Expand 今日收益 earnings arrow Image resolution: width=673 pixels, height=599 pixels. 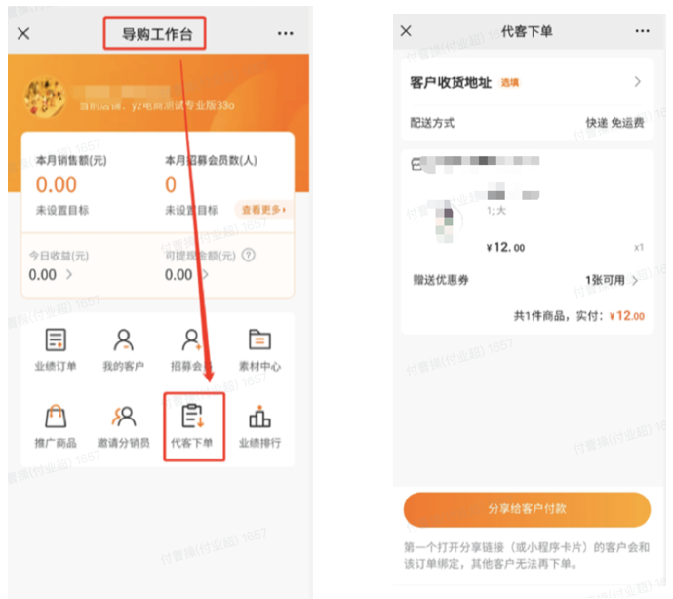pos(69,275)
